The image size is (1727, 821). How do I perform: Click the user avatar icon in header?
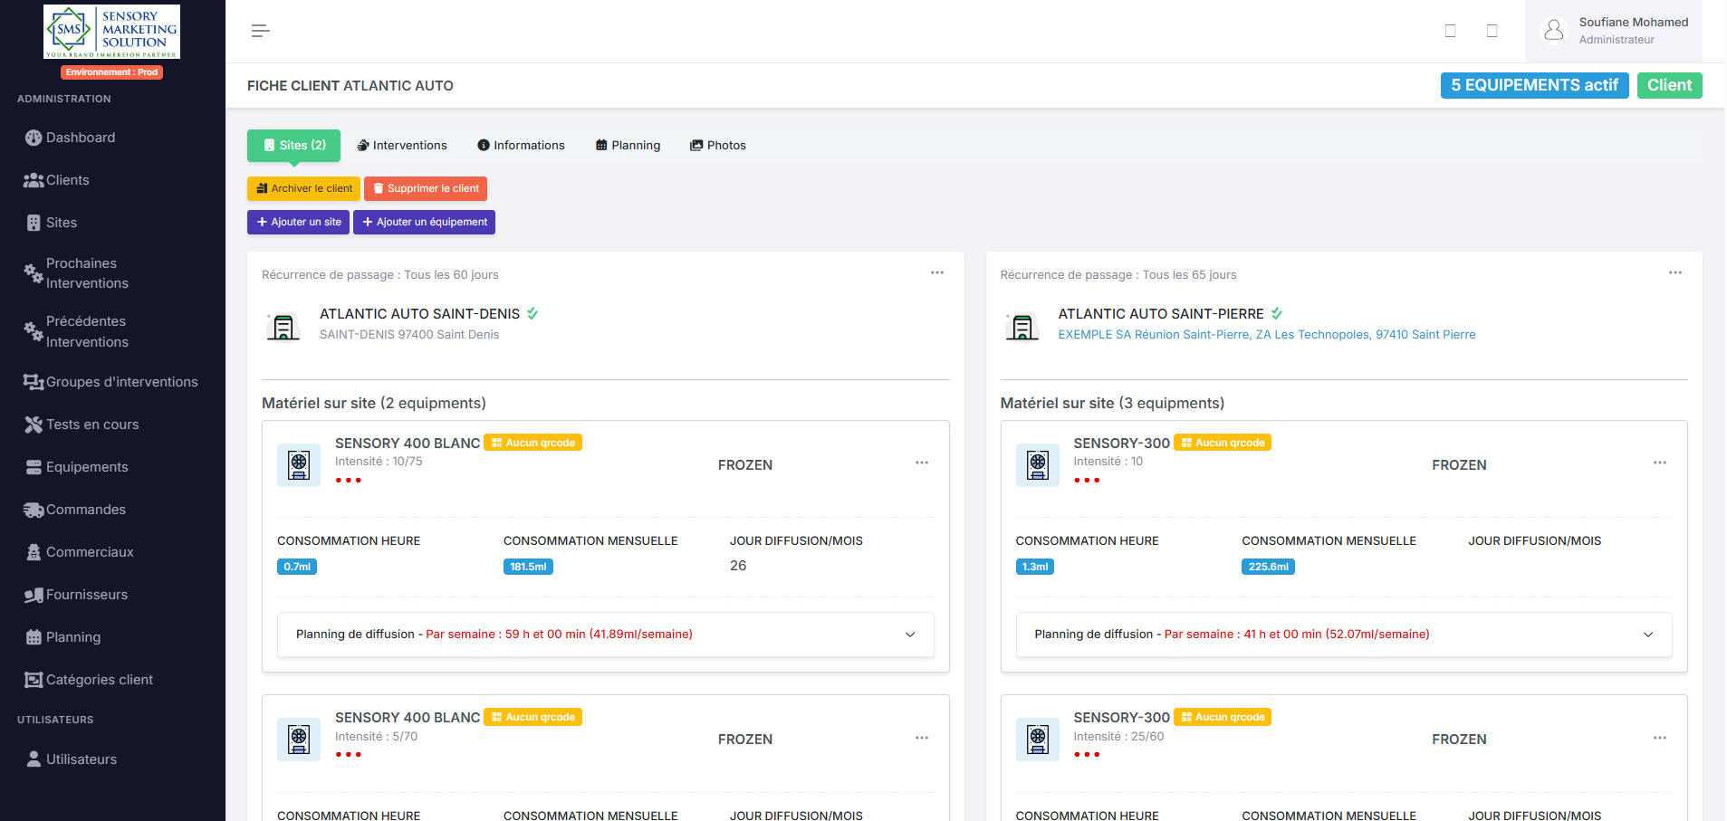click(x=1554, y=30)
